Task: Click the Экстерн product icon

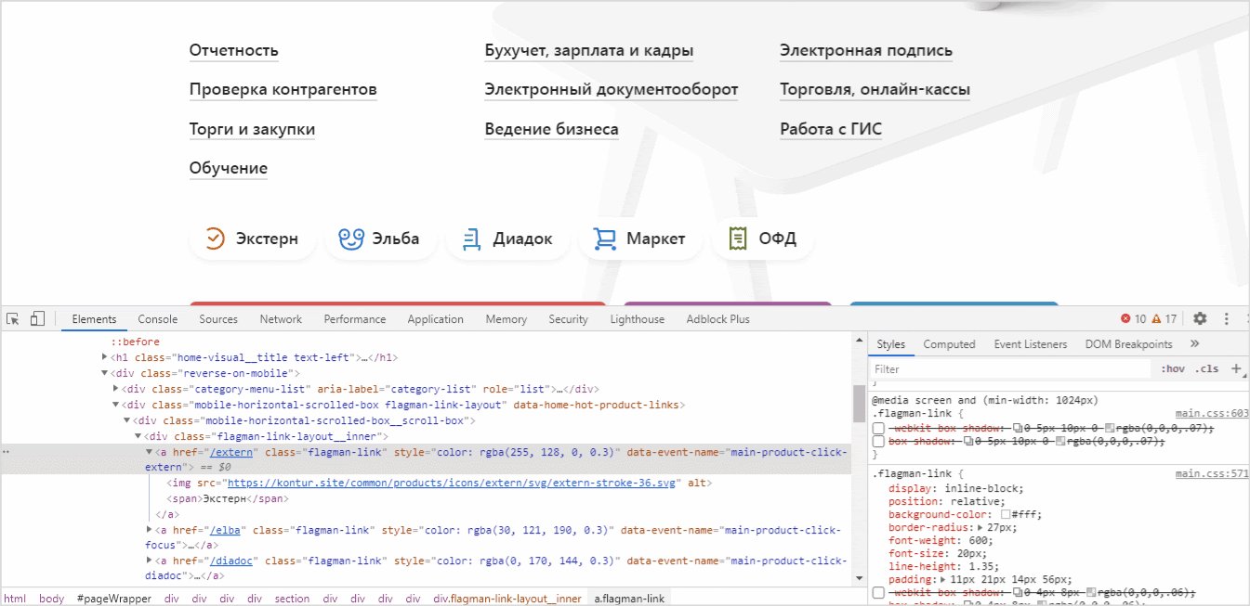Action: (215, 239)
